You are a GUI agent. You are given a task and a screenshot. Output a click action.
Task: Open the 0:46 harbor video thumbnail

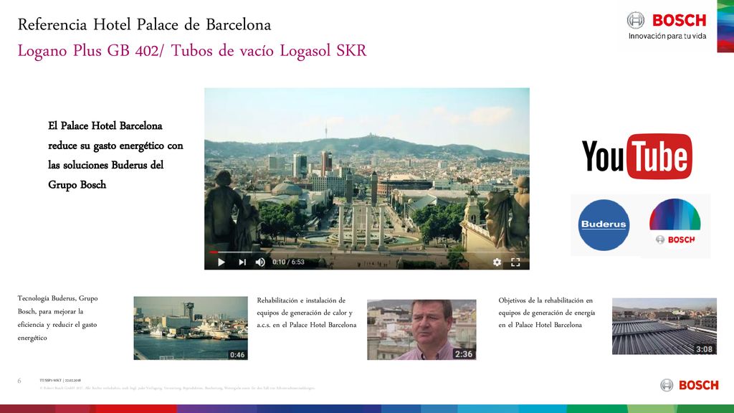tap(191, 328)
